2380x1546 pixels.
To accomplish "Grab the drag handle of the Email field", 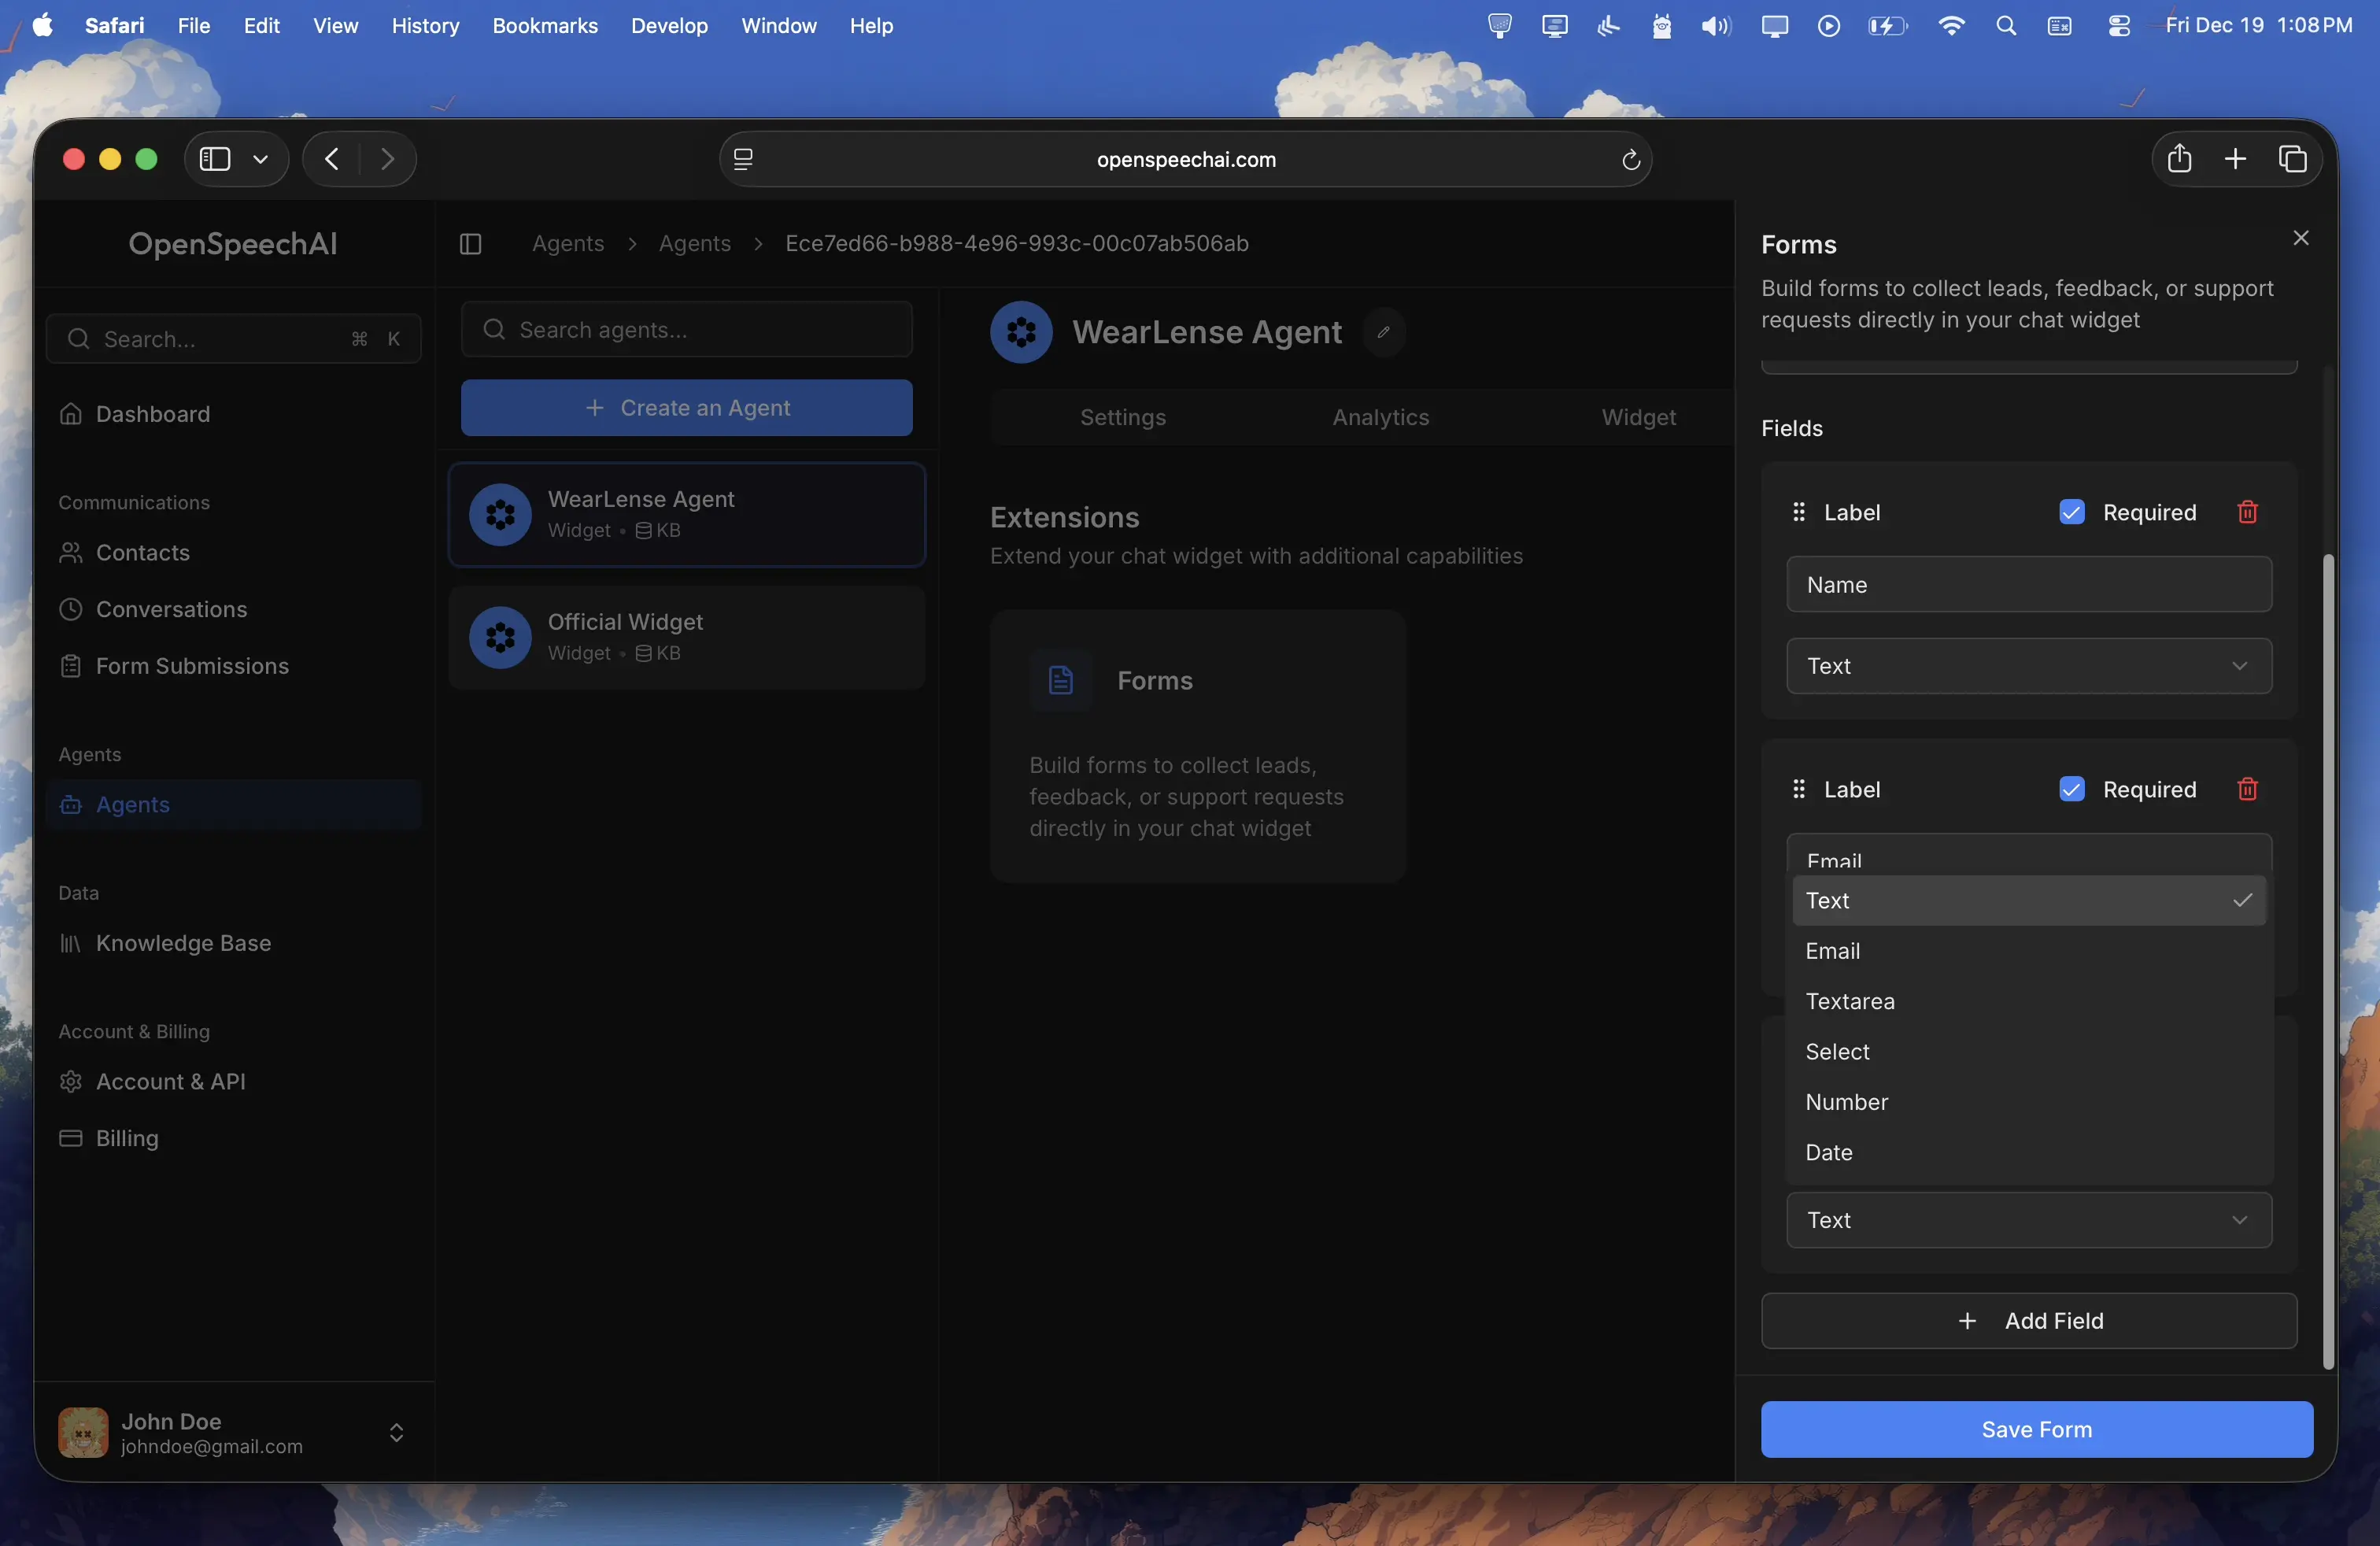I will [1799, 789].
